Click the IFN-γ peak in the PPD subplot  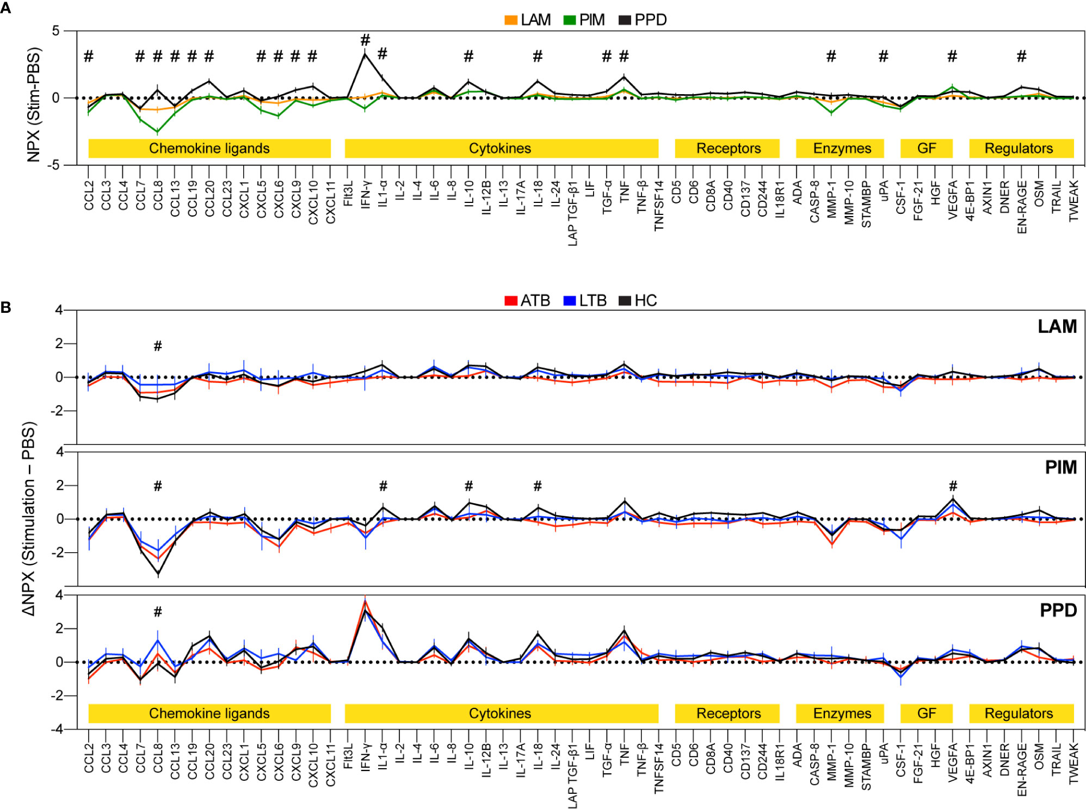tap(365, 601)
